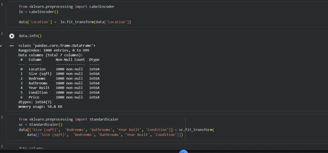
Task: Click the Bathrooms row in output
Action: [60, 83]
